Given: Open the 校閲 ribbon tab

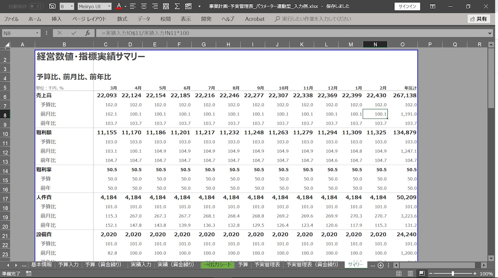Looking at the screenshot, I should (165, 19).
